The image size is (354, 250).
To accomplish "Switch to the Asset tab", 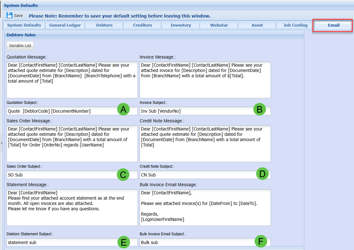I will (257, 25).
